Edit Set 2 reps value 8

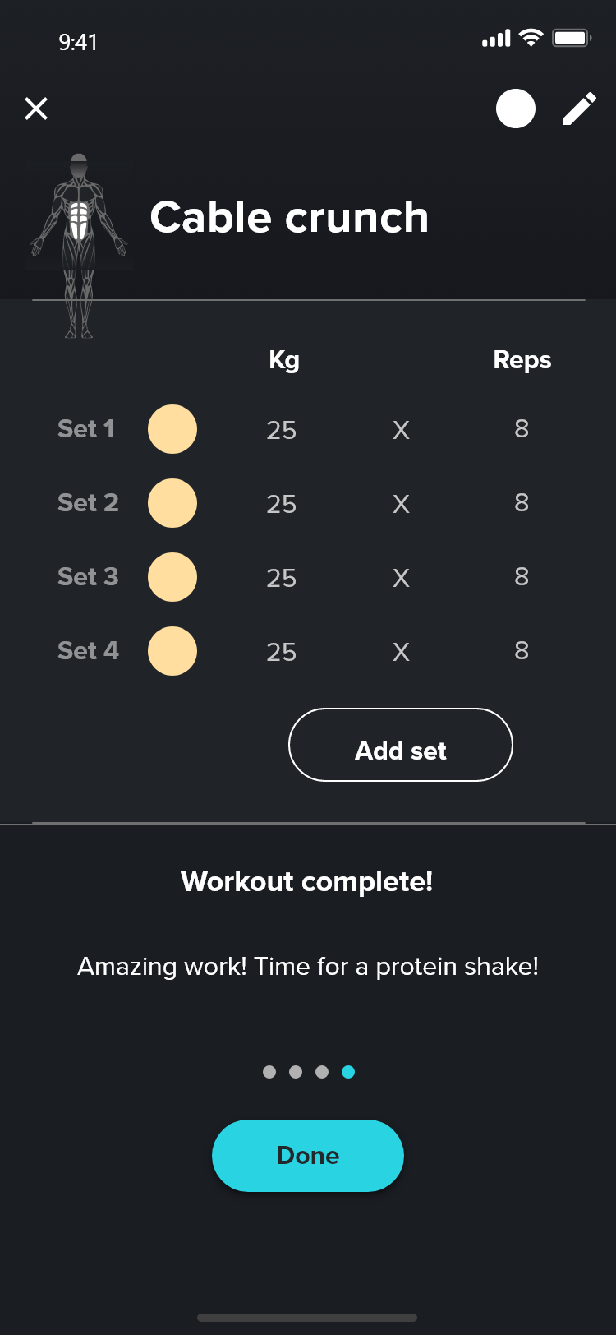click(x=522, y=503)
